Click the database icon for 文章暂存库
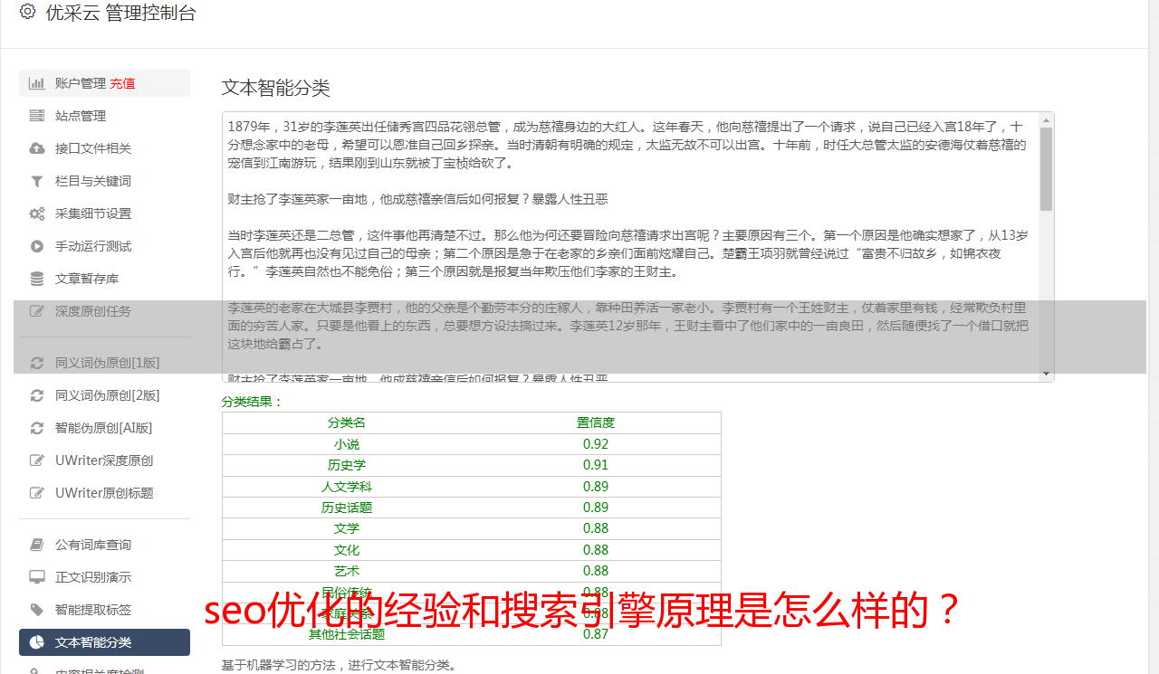The height and width of the screenshot is (674, 1159). [37, 279]
